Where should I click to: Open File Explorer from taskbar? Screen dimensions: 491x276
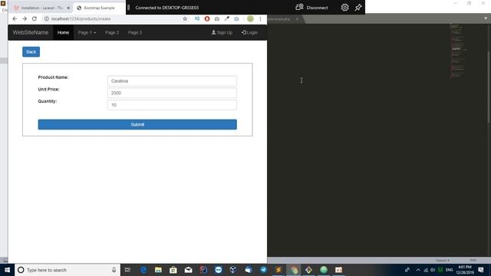[158, 270]
